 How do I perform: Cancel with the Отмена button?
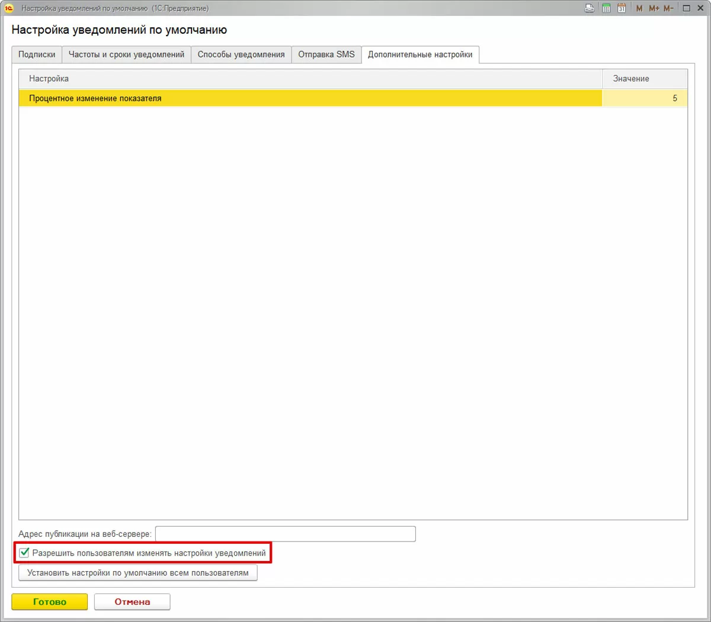[x=132, y=602]
